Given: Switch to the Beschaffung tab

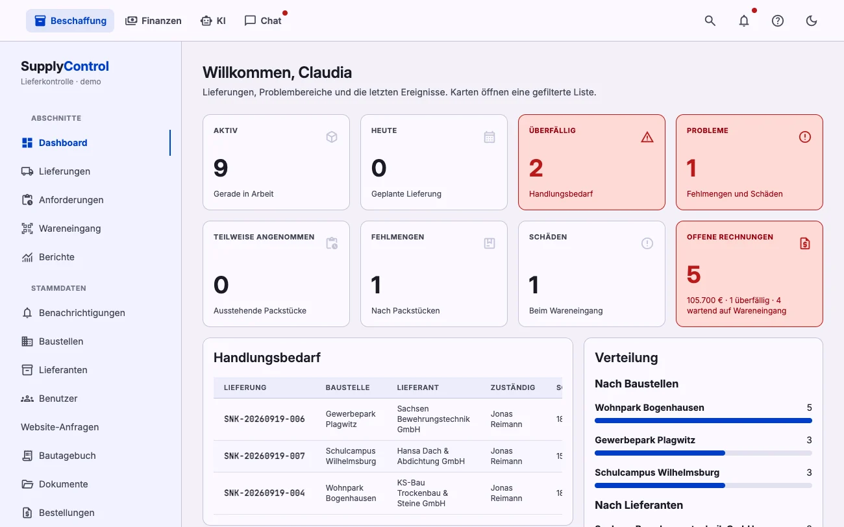Looking at the screenshot, I should pyautogui.click(x=70, y=21).
